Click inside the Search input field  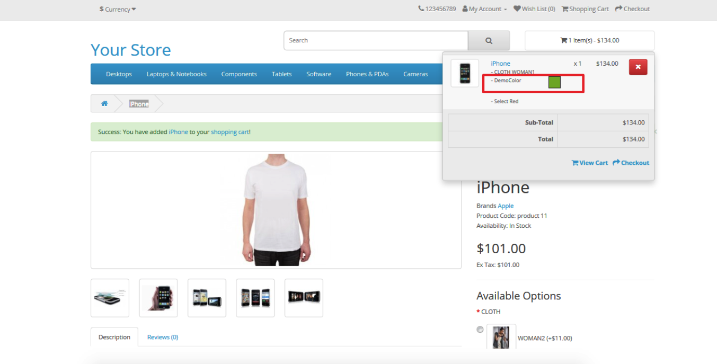pos(375,41)
